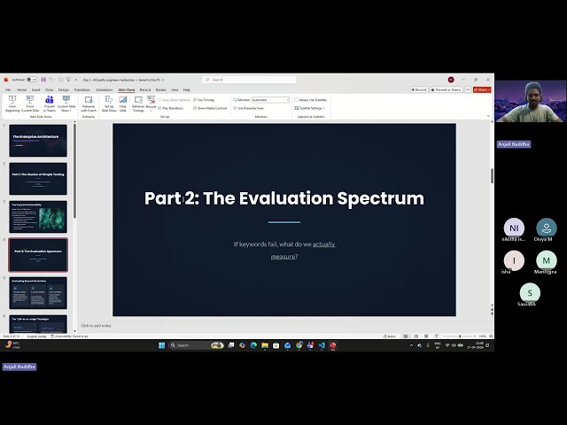The image size is (567, 425).
Task: Select Part 1 Illusion of Simple Testing thumbnail
Action: [38, 179]
